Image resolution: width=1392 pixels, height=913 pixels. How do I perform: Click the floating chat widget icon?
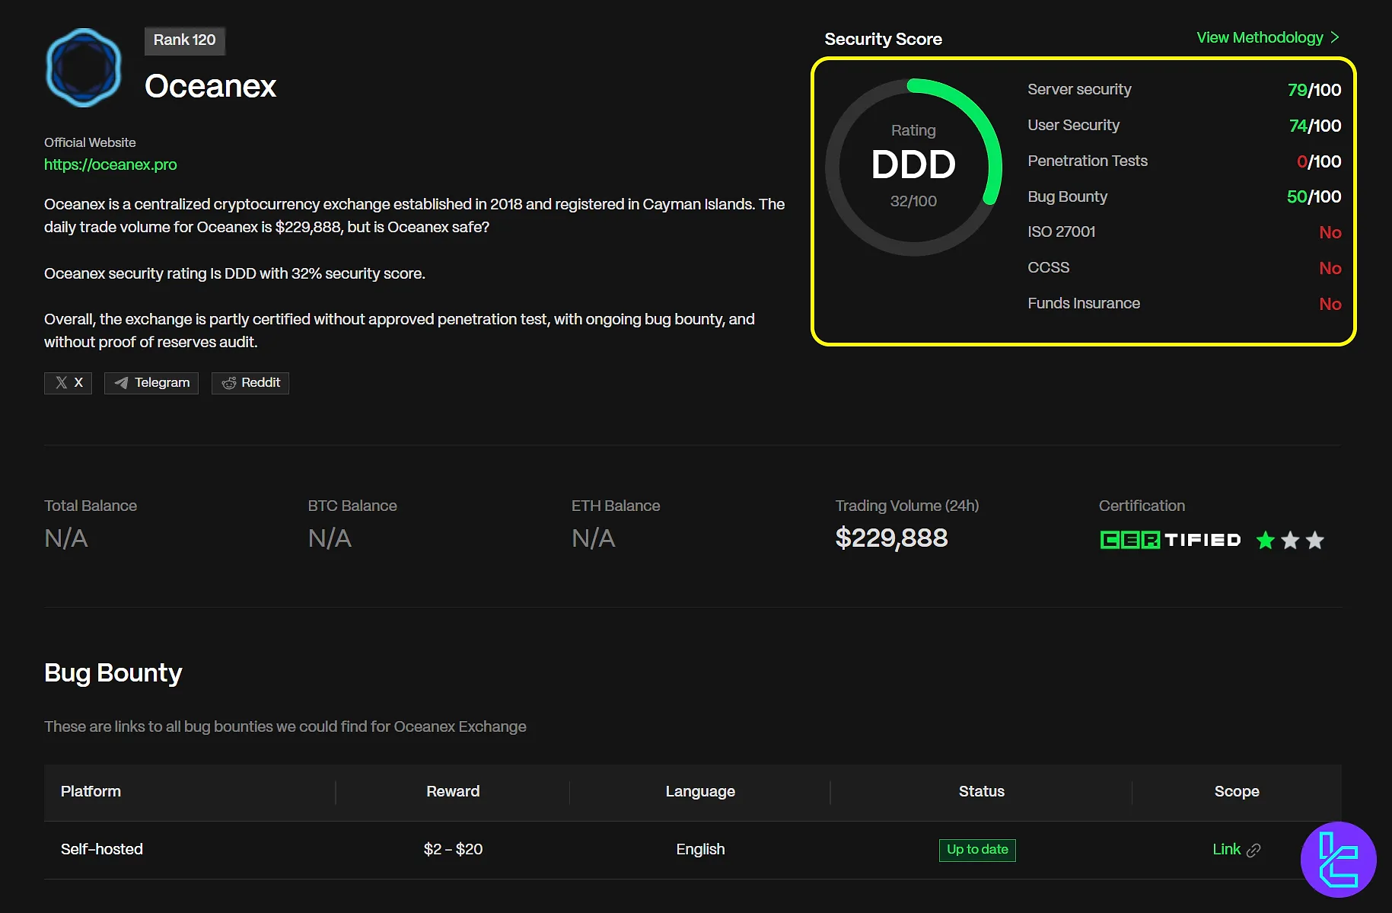coord(1338,860)
